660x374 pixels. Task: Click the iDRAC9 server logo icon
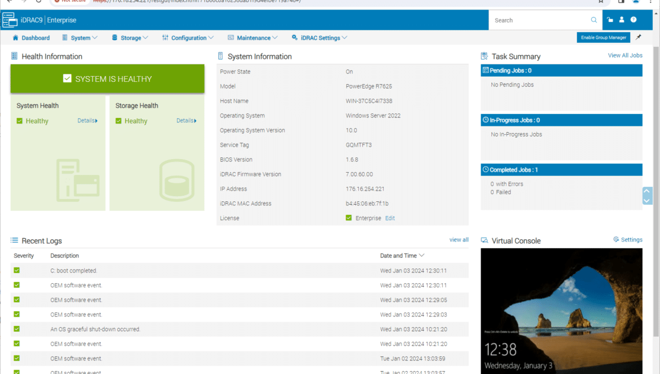[x=10, y=20]
